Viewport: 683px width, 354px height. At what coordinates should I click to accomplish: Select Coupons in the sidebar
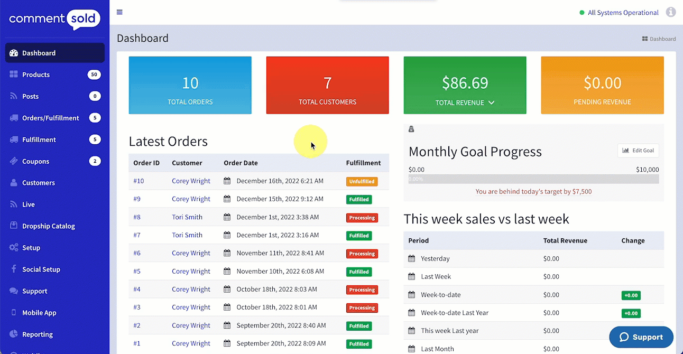point(55,161)
